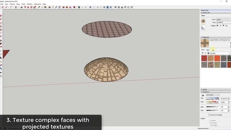Image resolution: width=231 pixels, height=130 pixels.
Task: Switch to Front view house icon
Action: pyautogui.click(x=122, y=7)
